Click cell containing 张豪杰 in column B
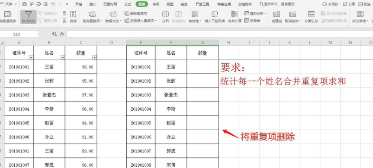The image size is (373, 168). coord(49,95)
